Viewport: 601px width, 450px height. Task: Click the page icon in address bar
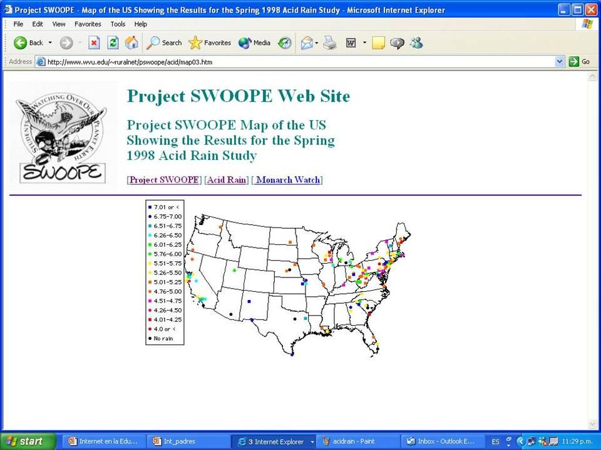[41, 62]
